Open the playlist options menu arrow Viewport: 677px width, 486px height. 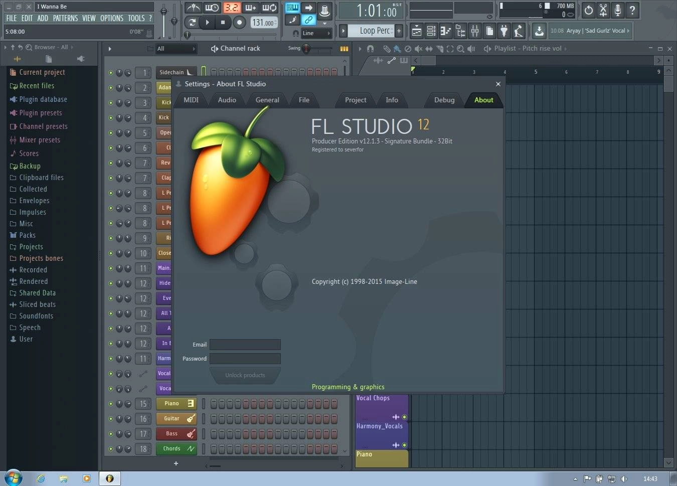pos(360,49)
